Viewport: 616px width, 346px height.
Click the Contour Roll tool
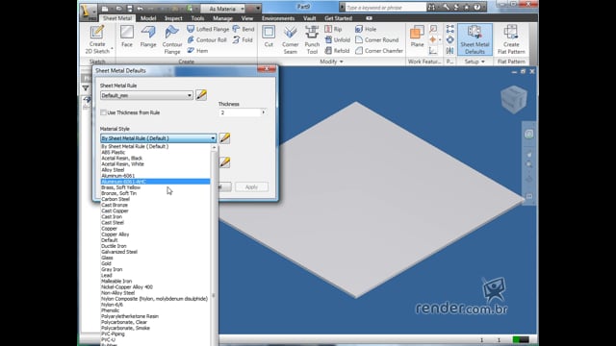pyautogui.click(x=207, y=39)
